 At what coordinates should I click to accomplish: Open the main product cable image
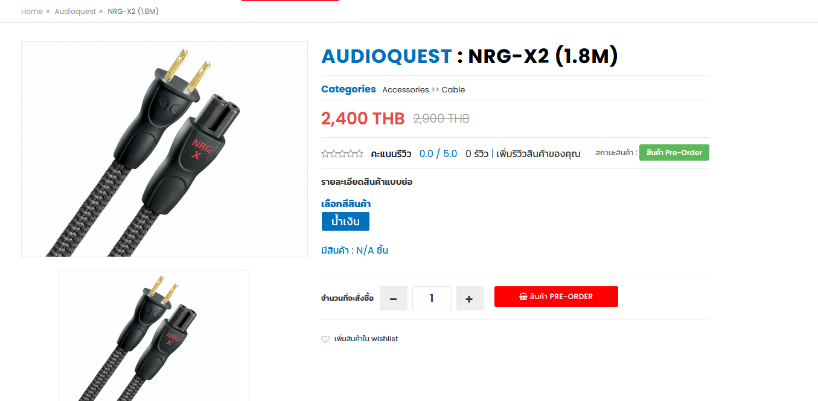[164, 149]
